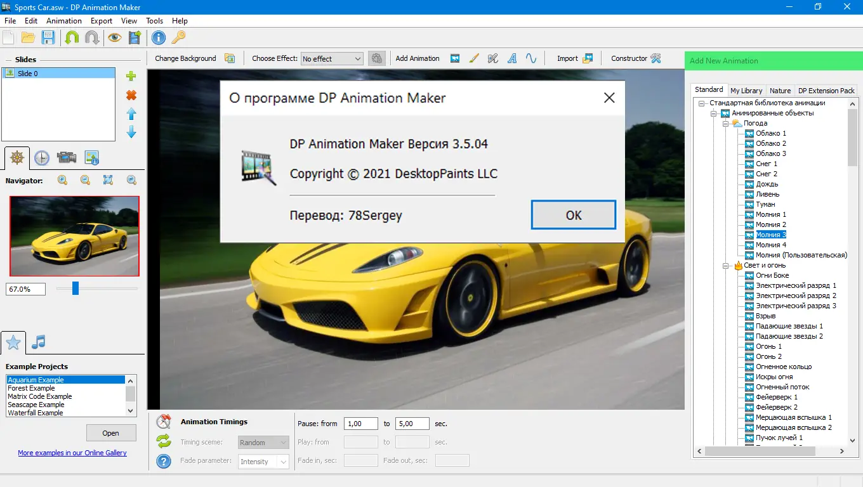
Task: Select Forest Example in Example Projects list
Action: pyautogui.click(x=31, y=388)
